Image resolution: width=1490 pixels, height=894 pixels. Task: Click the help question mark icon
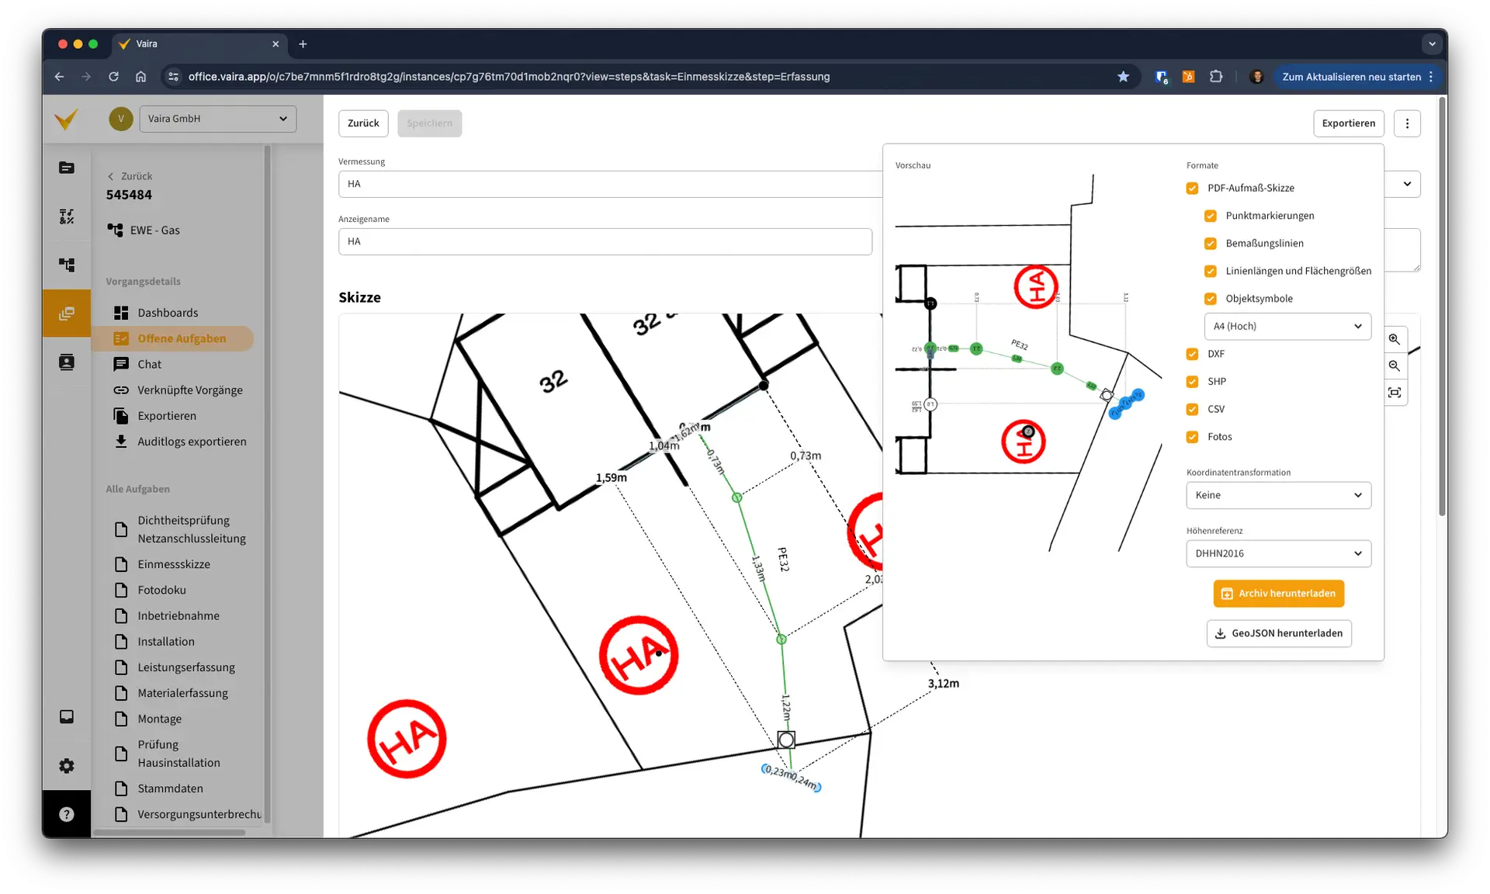67,814
